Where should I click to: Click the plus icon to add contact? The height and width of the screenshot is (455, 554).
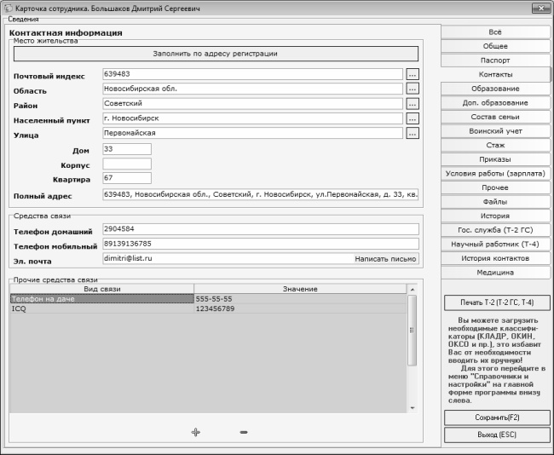click(x=195, y=432)
